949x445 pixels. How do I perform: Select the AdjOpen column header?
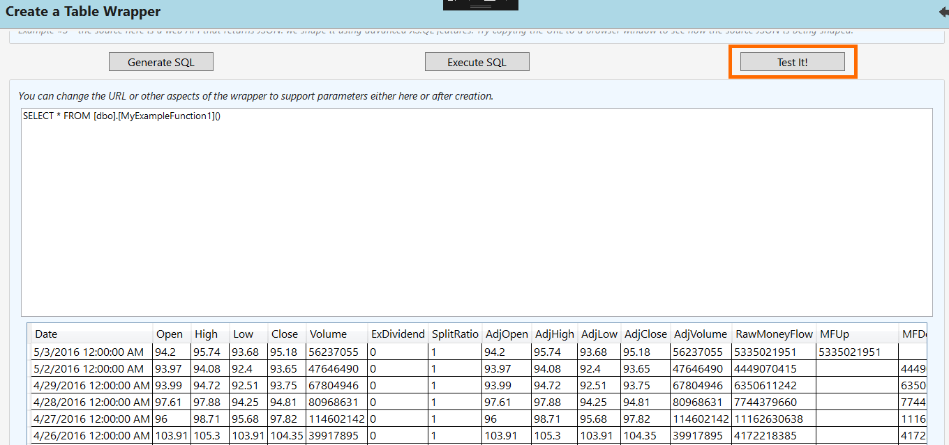click(507, 334)
